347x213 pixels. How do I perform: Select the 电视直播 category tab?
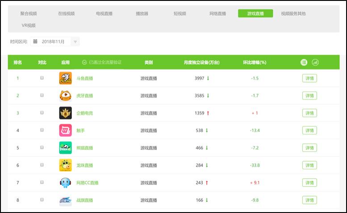(104, 13)
